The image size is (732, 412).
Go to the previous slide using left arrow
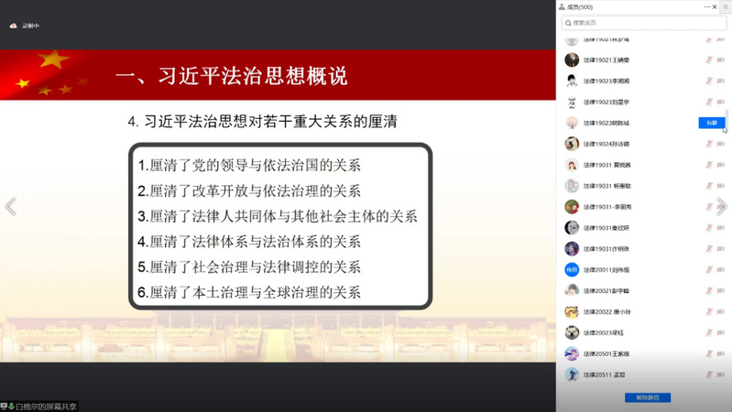tap(10, 207)
